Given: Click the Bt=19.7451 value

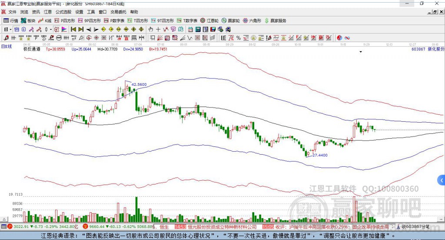Looking at the screenshot, I should tap(158, 49).
